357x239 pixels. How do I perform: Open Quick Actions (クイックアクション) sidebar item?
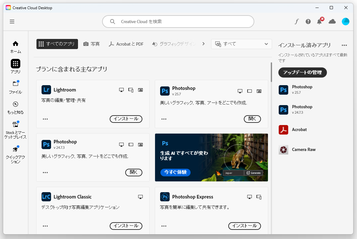click(16, 154)
